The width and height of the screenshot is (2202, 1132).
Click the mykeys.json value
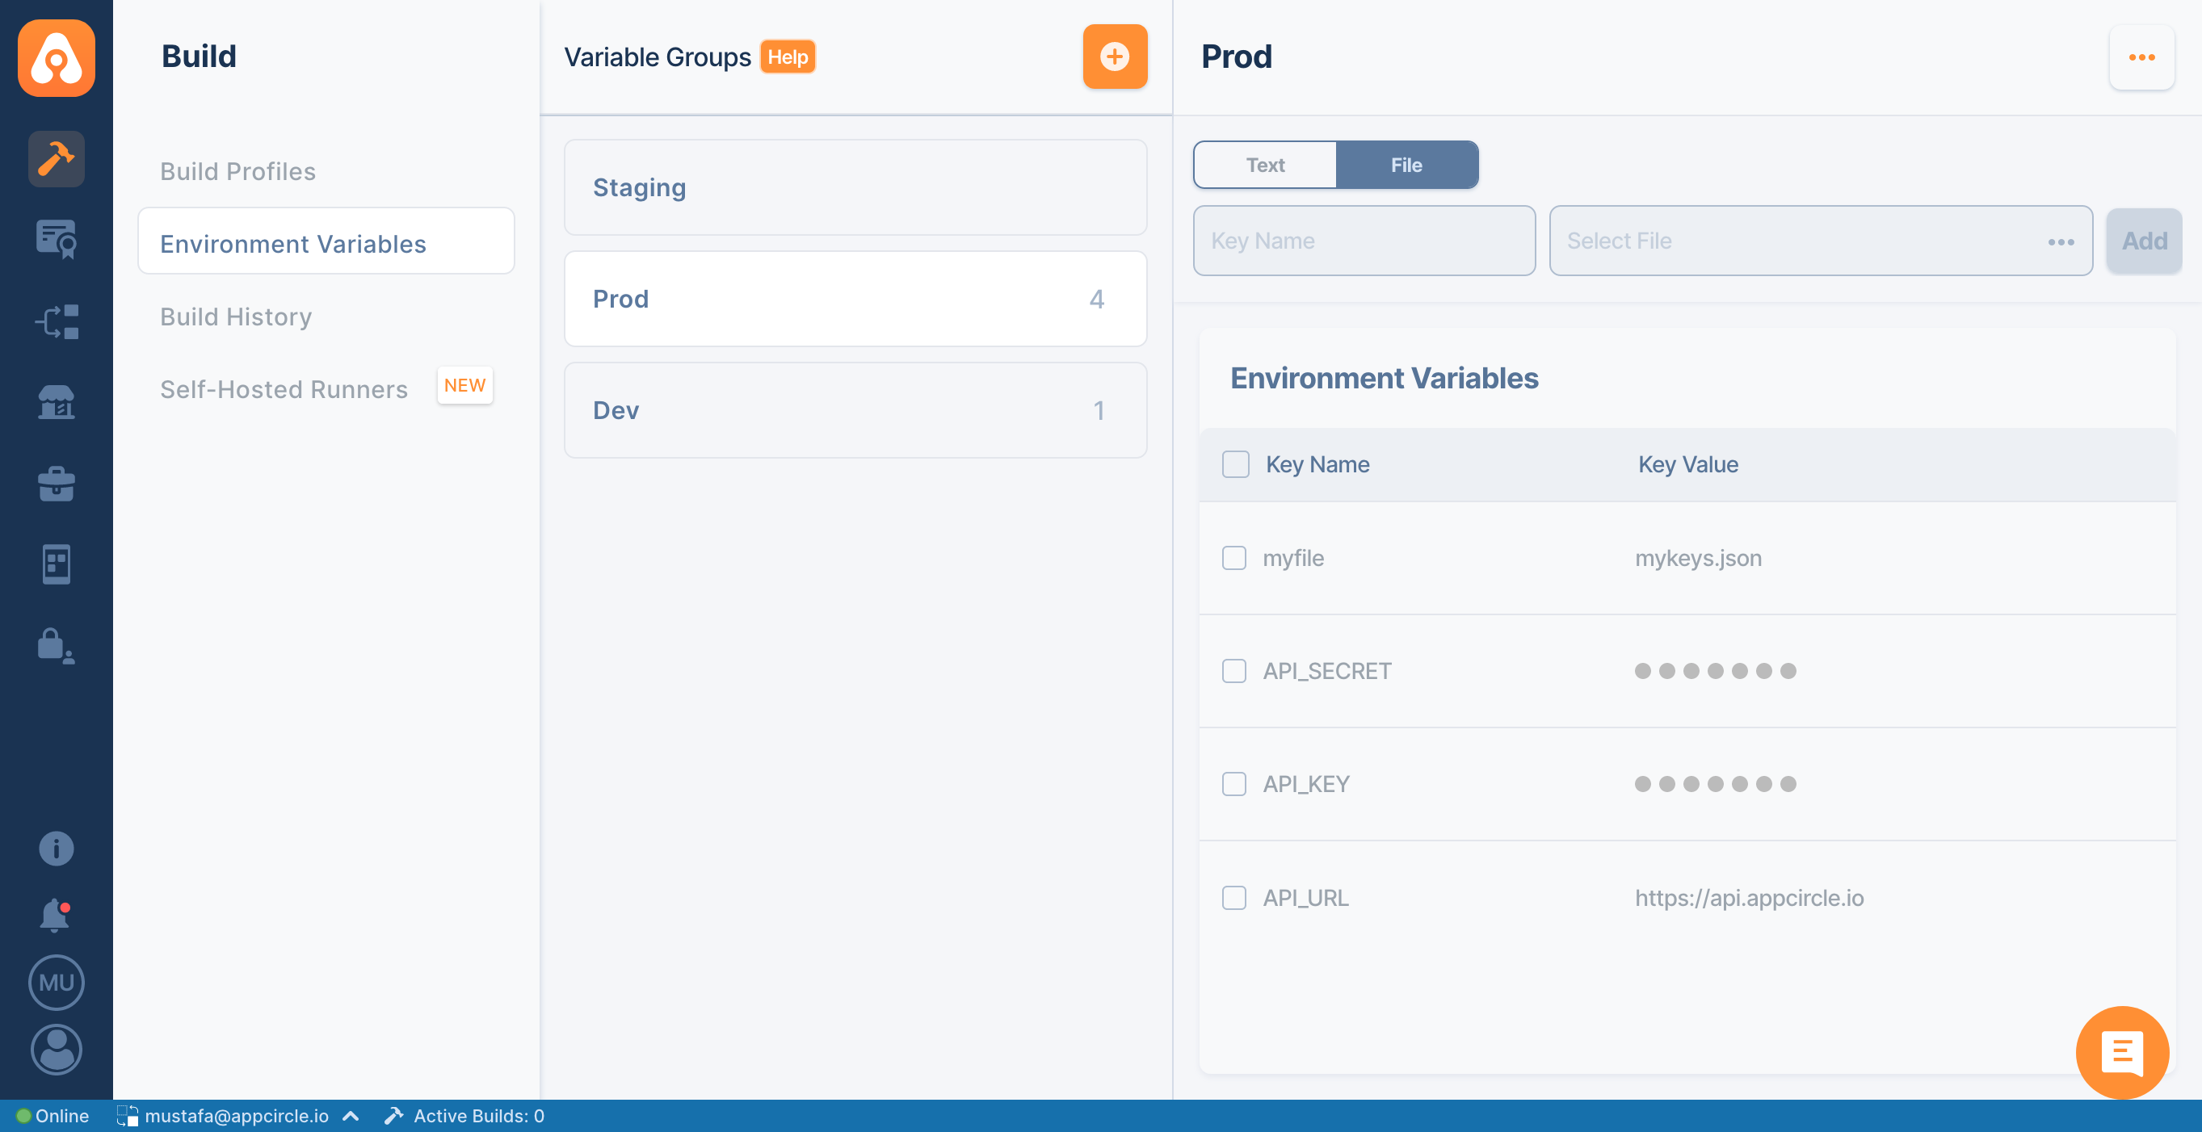tap(1698, 558)
